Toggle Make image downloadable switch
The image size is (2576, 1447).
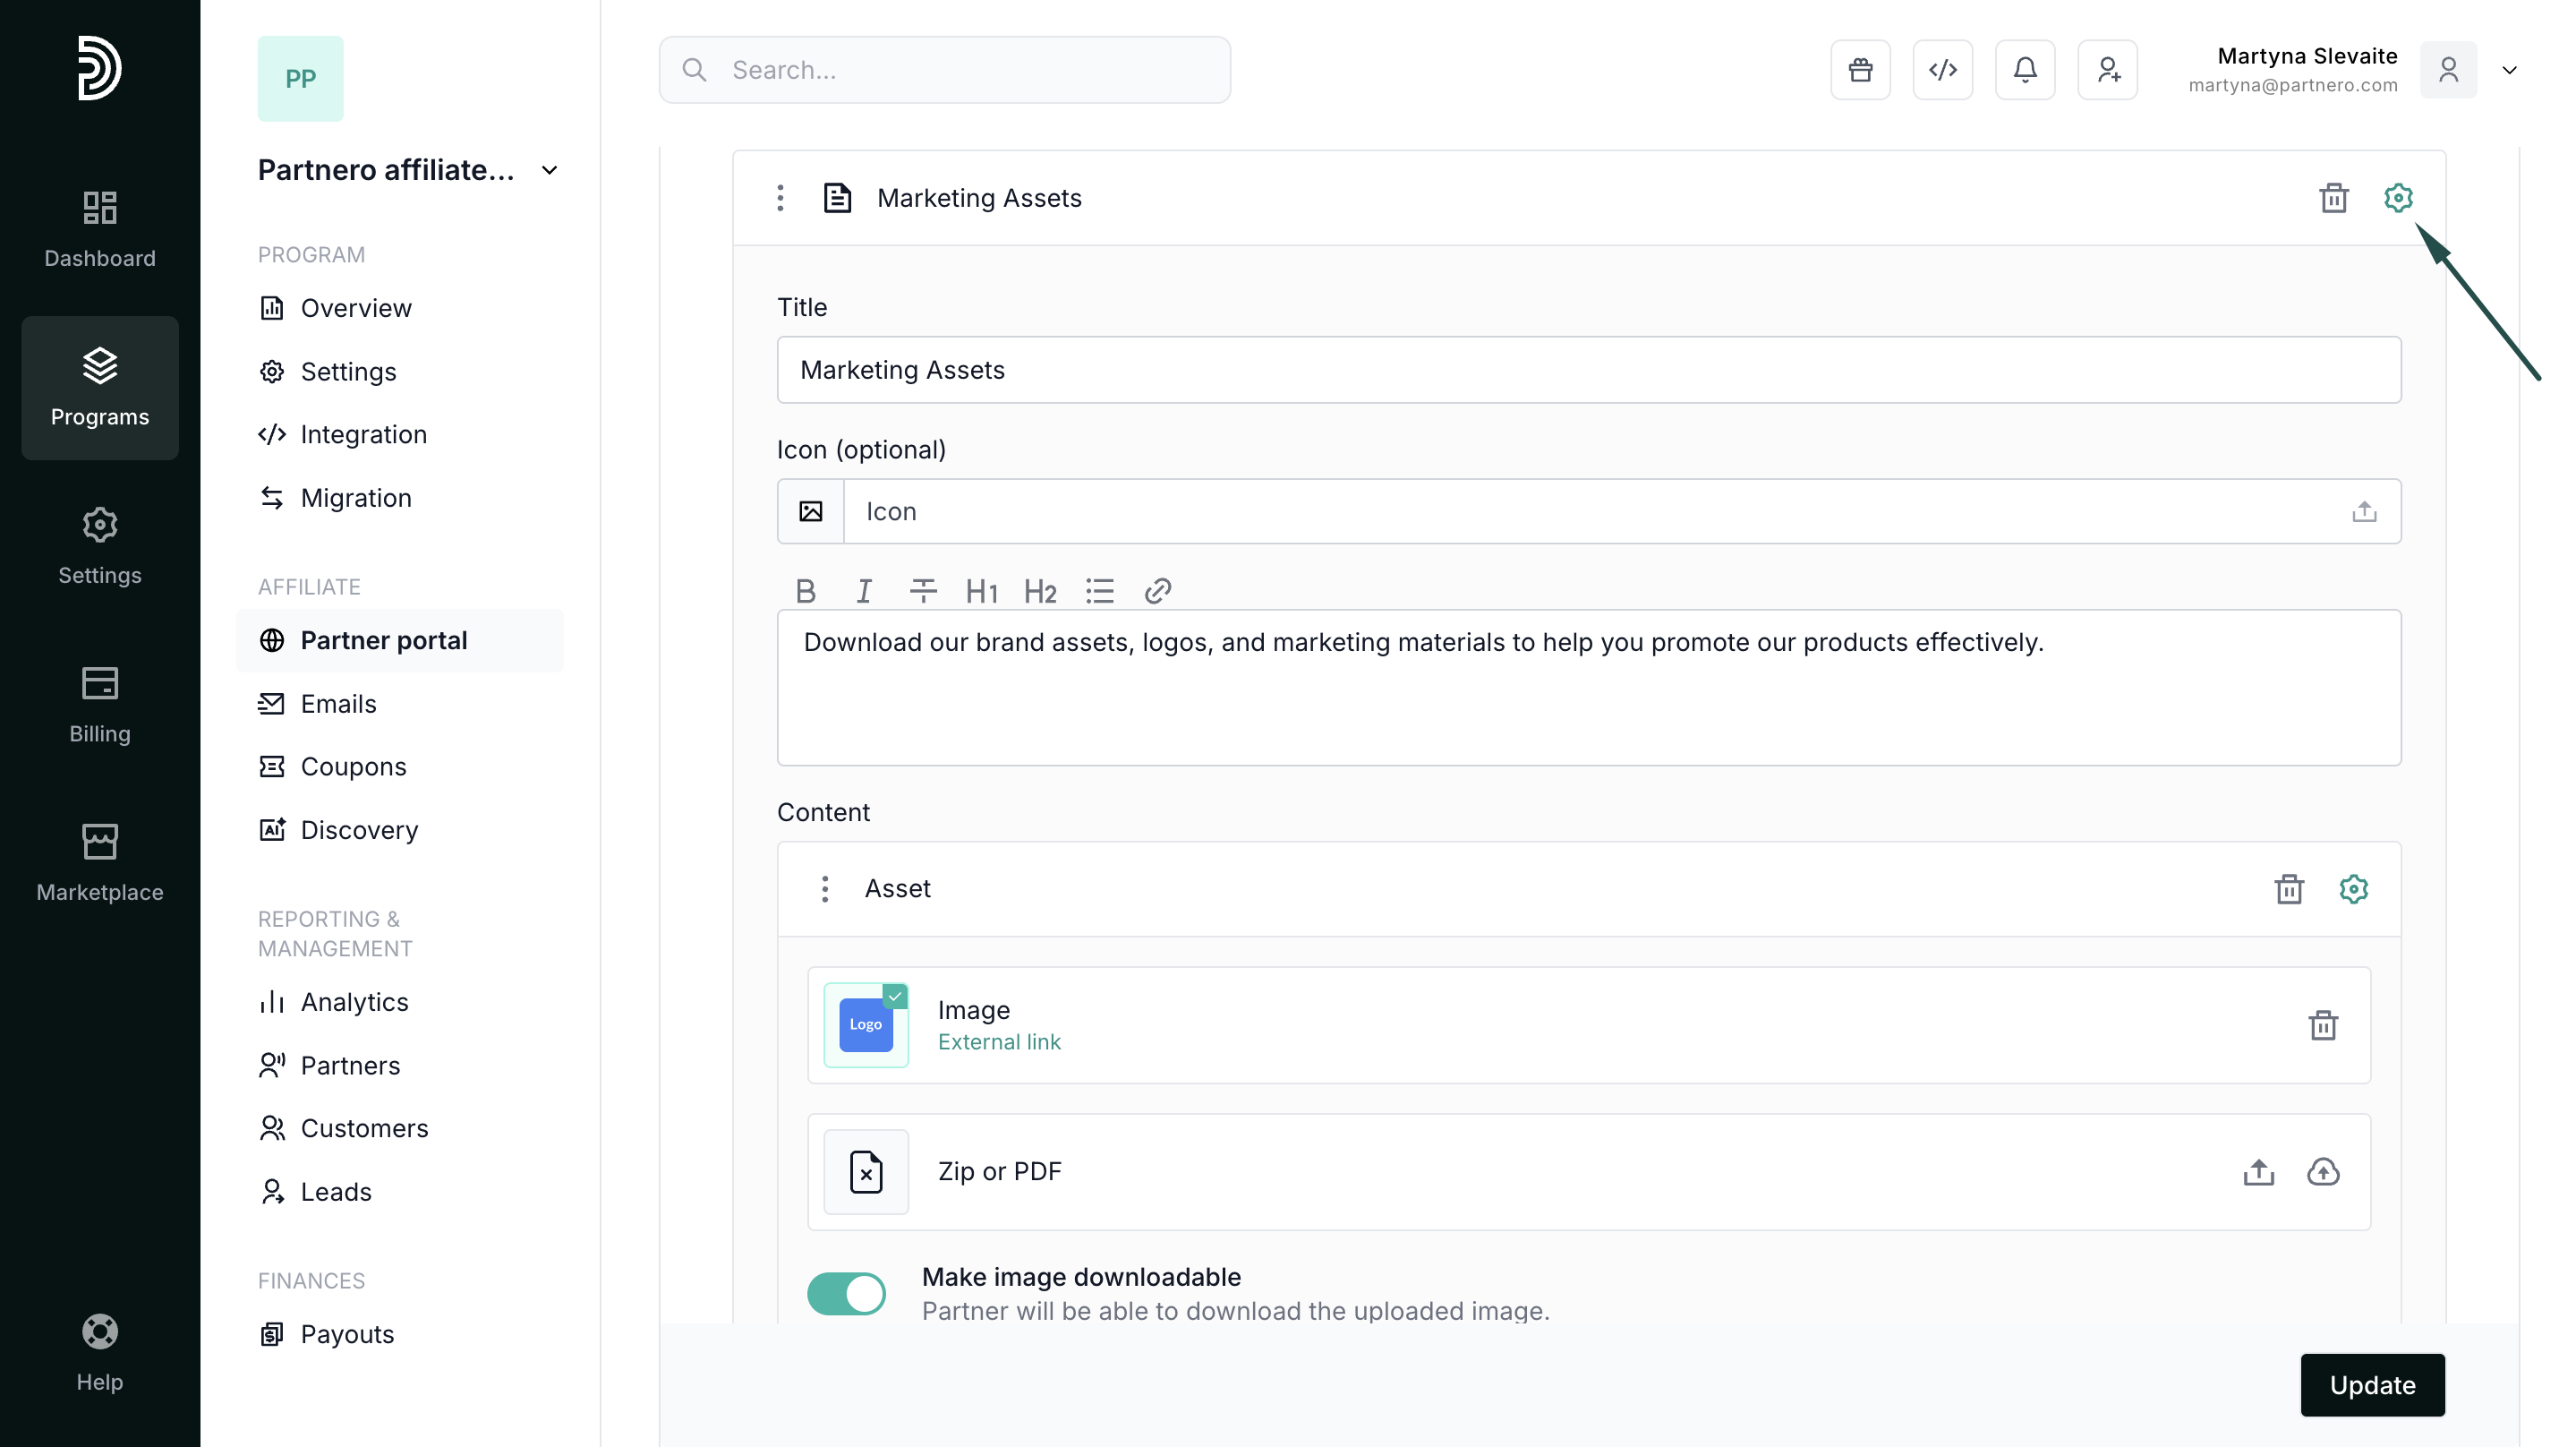[x=846, y=1293]
